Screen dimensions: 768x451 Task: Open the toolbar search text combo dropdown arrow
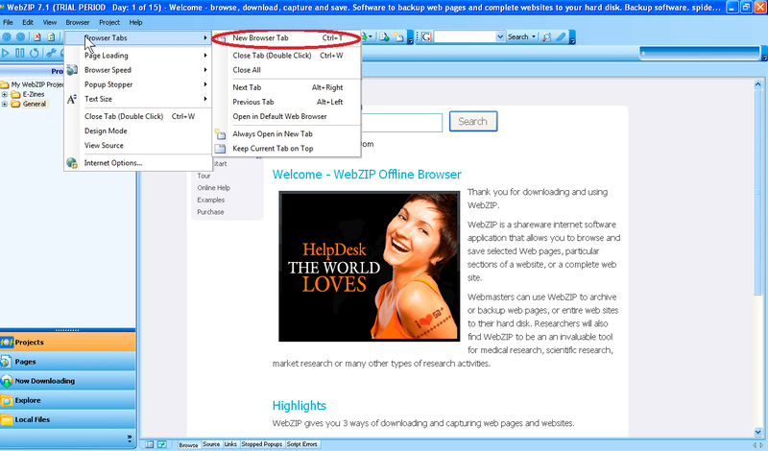(x=499, y=36)
